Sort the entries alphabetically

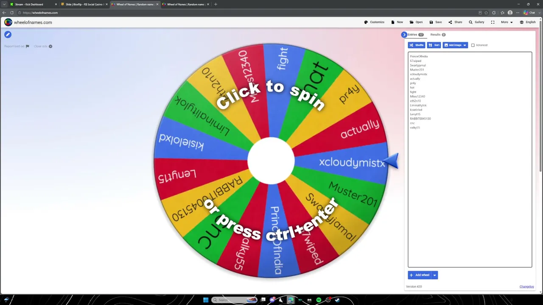(x=434, y=45)
